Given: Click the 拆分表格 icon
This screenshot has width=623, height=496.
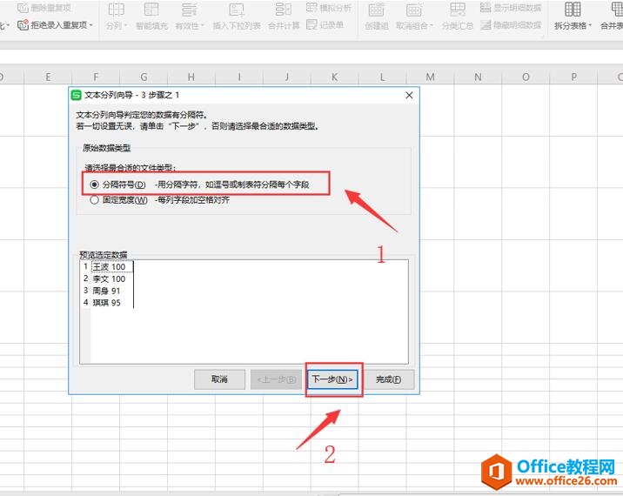Looking at the screenshot, I should coord(573,10).
